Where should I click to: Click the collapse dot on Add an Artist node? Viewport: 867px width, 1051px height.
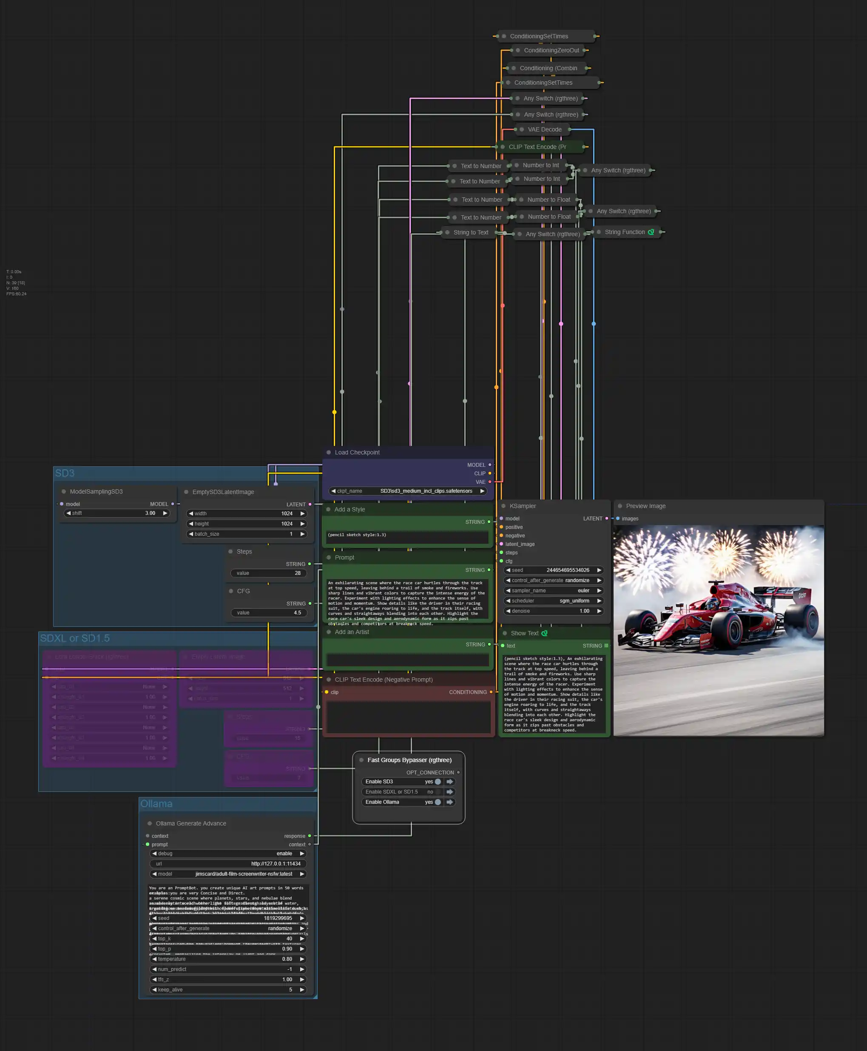click(329, 632)
